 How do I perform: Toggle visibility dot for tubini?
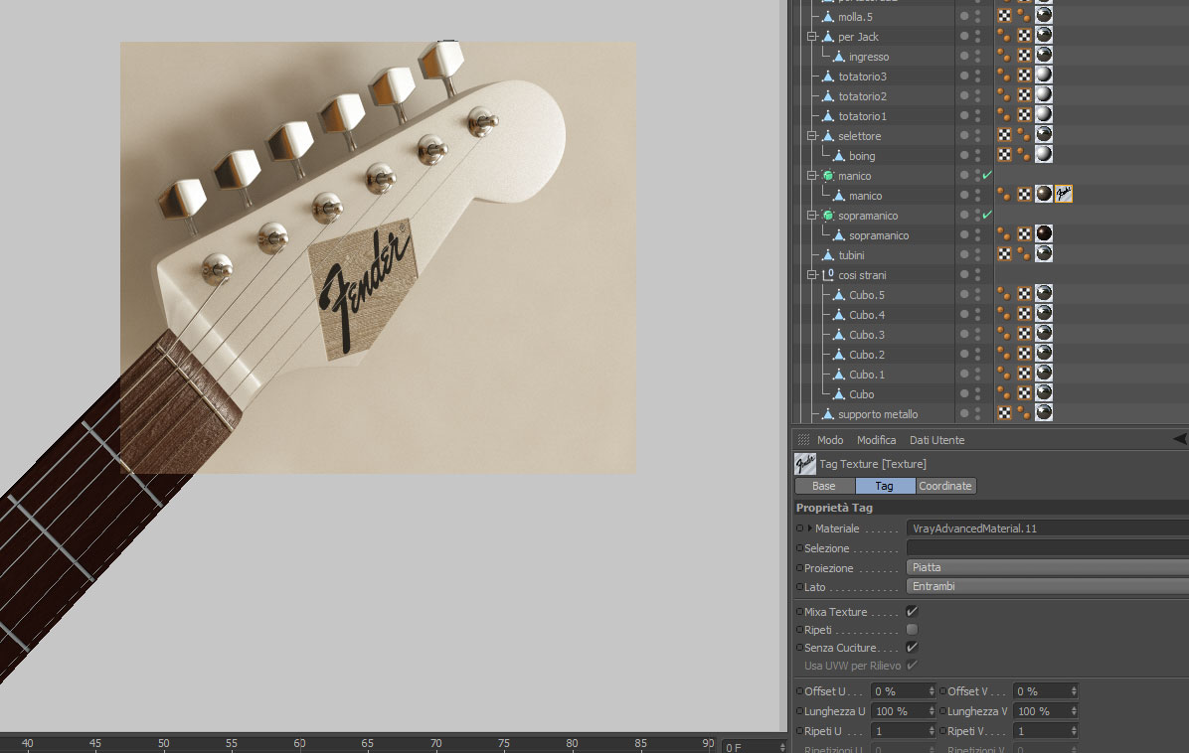point(963,254)
